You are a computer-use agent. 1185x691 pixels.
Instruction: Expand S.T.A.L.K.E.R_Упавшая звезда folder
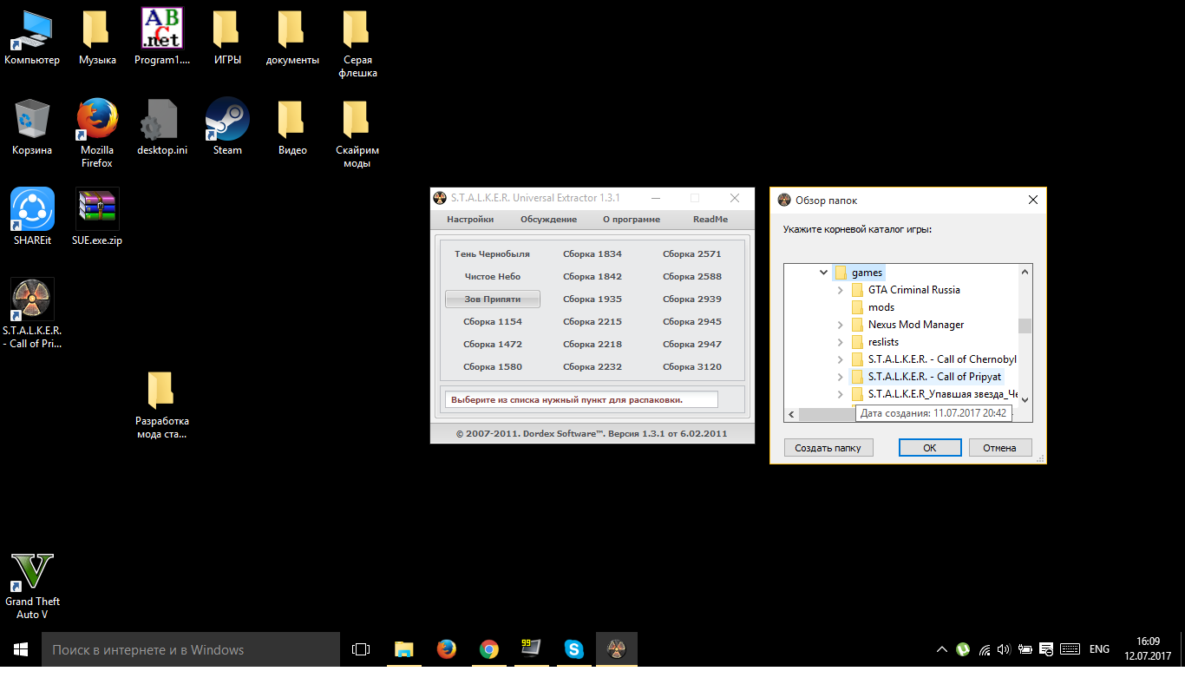coord(840,394)
